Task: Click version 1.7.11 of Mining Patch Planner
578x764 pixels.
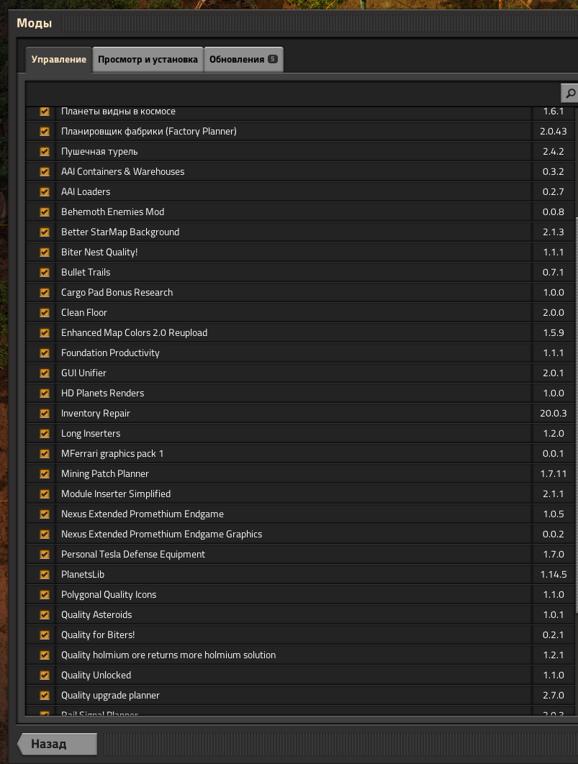Action: tap(553, 473)
